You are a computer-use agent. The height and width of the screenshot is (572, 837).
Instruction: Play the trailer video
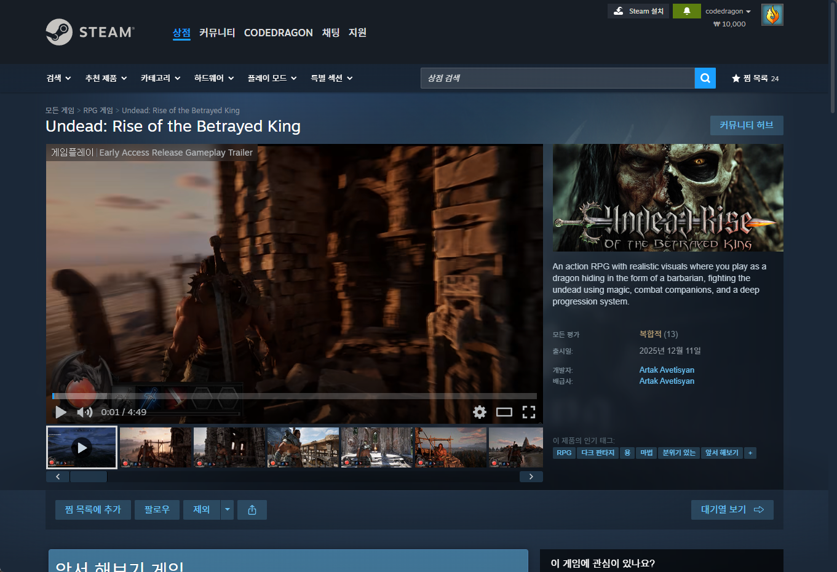point(61,412)
